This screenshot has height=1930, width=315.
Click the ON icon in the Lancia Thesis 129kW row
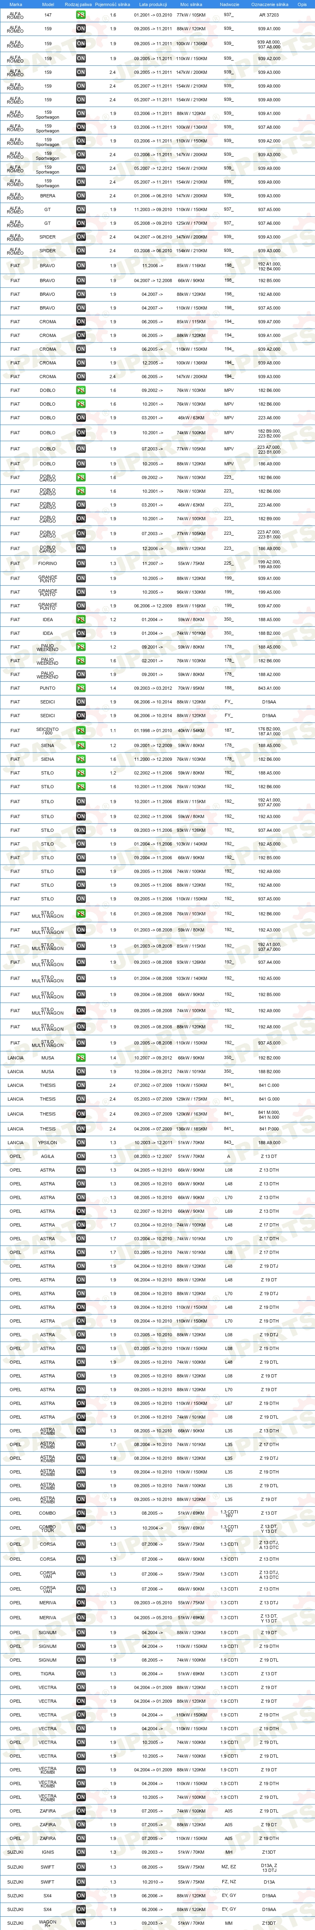click(x=81, y=1099)
